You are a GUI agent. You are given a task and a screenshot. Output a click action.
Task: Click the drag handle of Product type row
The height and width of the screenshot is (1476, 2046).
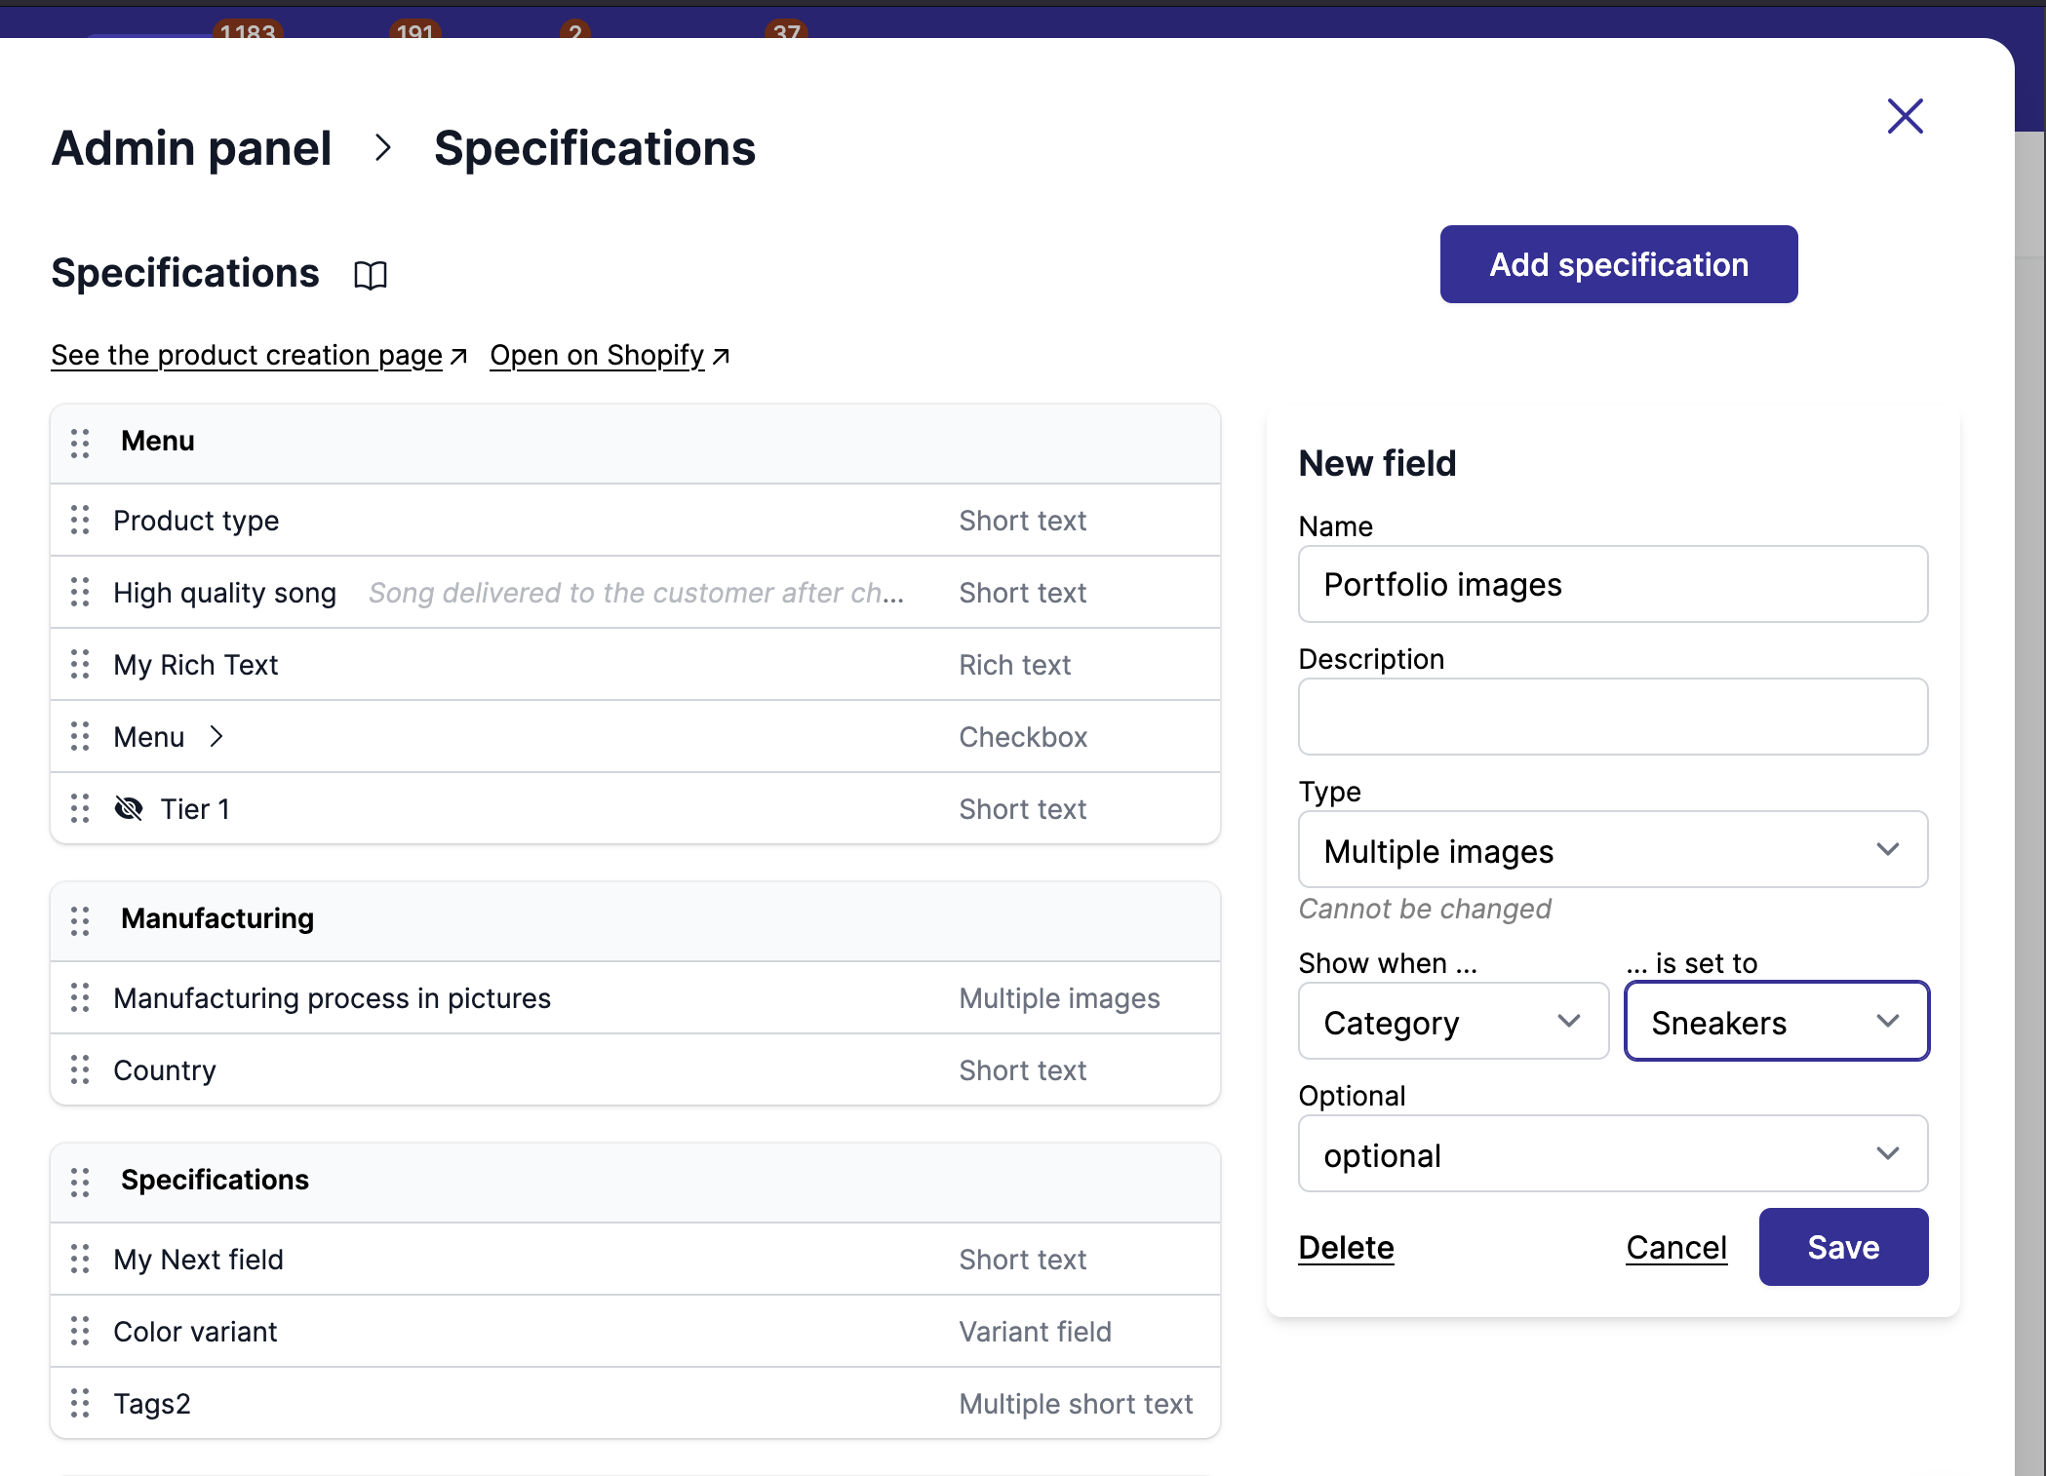pyautogui.click(x=80, y=521)
